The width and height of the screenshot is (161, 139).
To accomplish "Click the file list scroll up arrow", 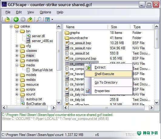I will (156, 27).
